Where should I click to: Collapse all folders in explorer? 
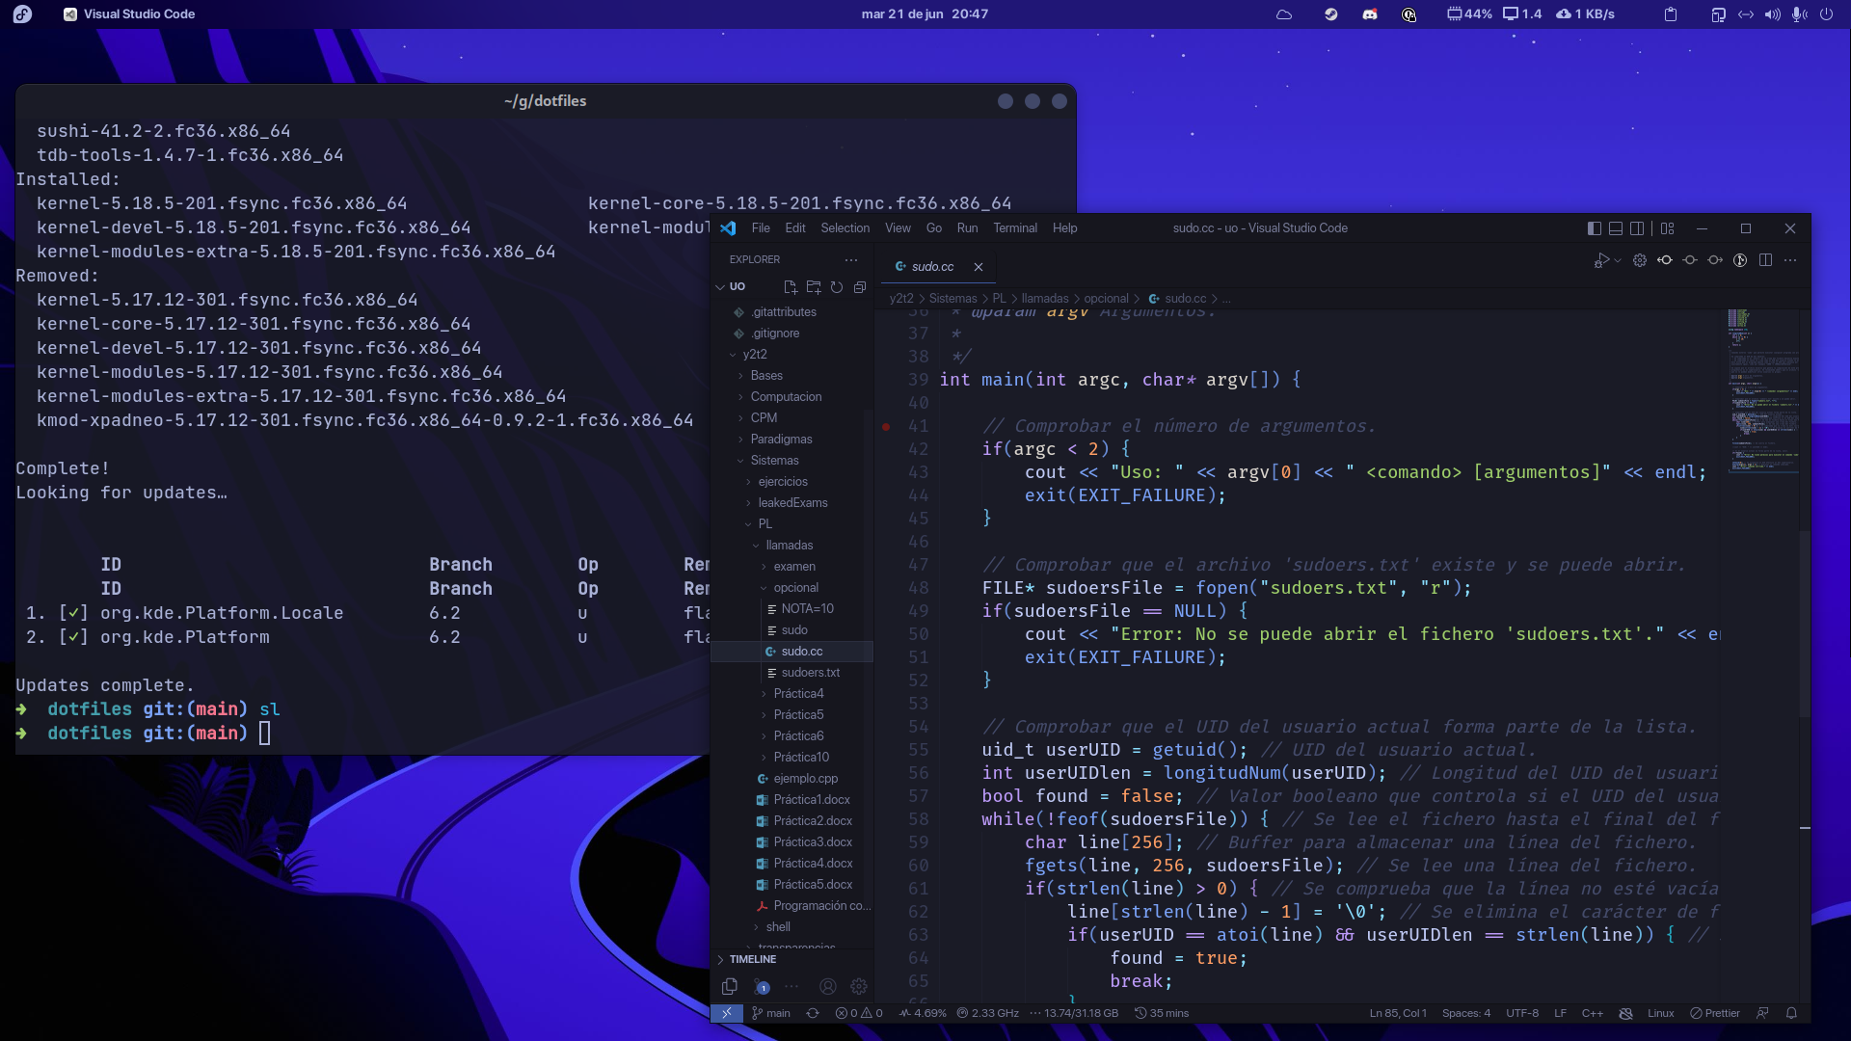[860, 287]
